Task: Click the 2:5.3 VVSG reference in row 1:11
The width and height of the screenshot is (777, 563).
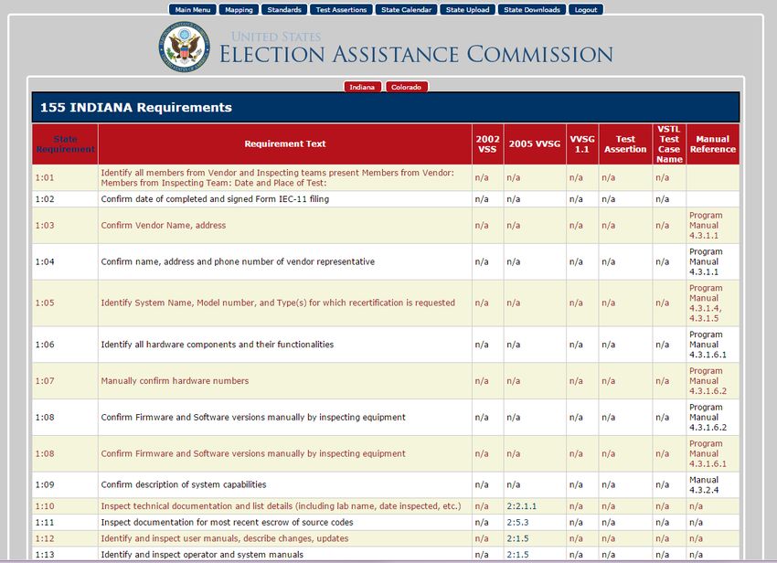Action: [517, 523]
